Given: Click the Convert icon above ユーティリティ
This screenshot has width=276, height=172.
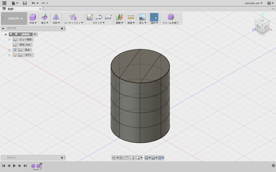Looking at the screenshot, I should [x=73, y=17].
